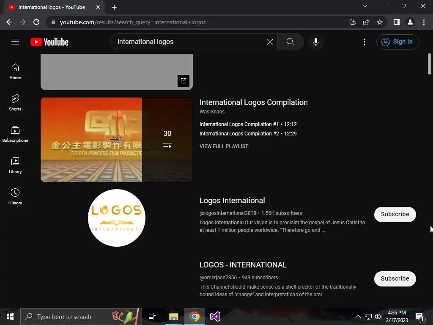Viewport: 433px width, 325px height.
Task: Click the Sign in button
Action: [x=397, y=42]
